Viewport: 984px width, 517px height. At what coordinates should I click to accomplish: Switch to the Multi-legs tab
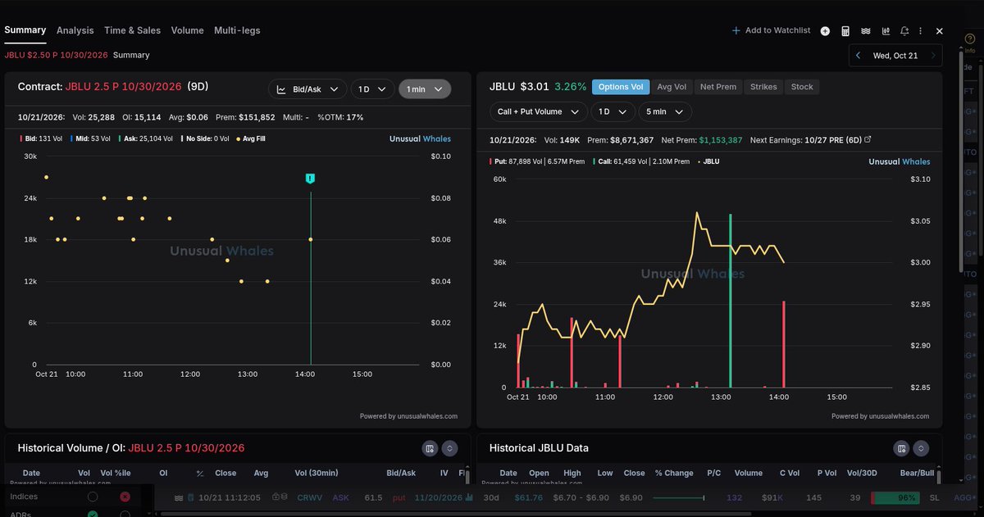click(237, 30)
